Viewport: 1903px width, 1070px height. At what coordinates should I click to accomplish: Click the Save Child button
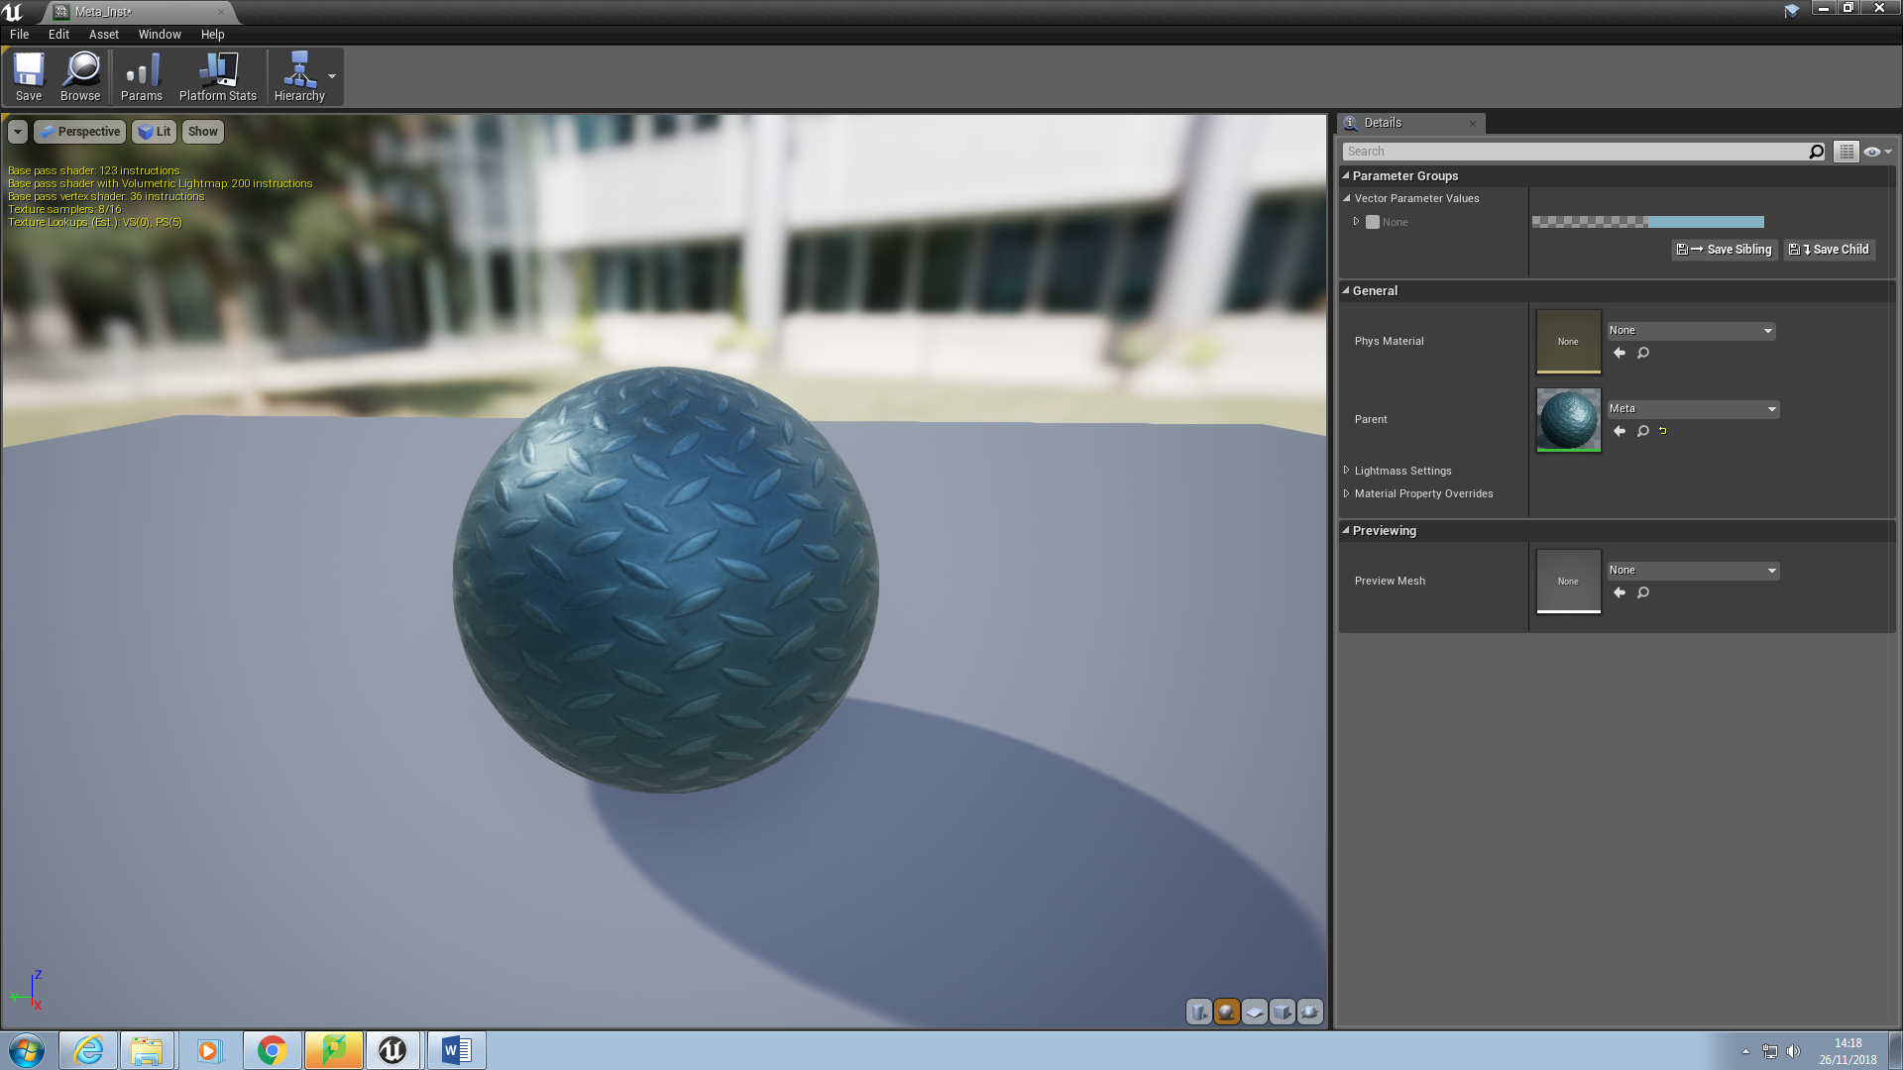1830,250
